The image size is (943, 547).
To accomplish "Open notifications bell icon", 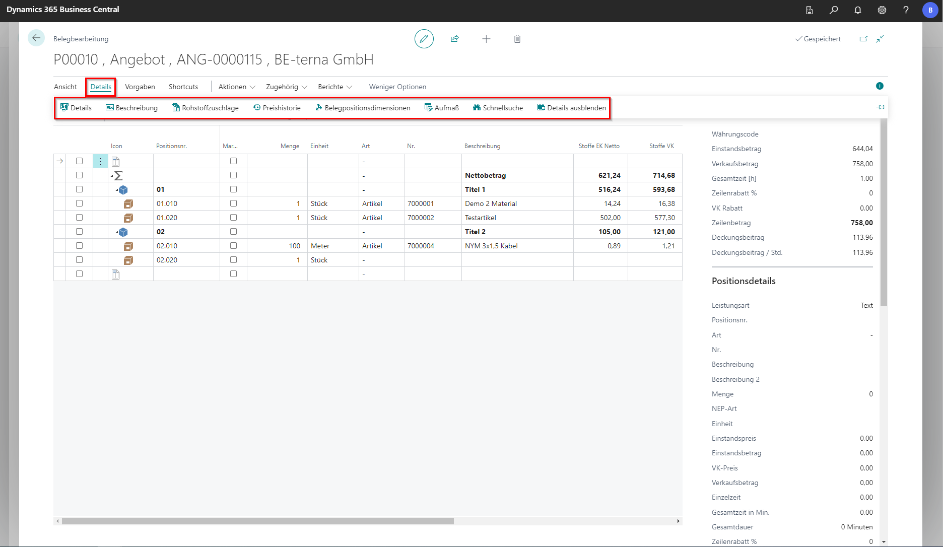I will pyautogui.click(x=858, y=10).
